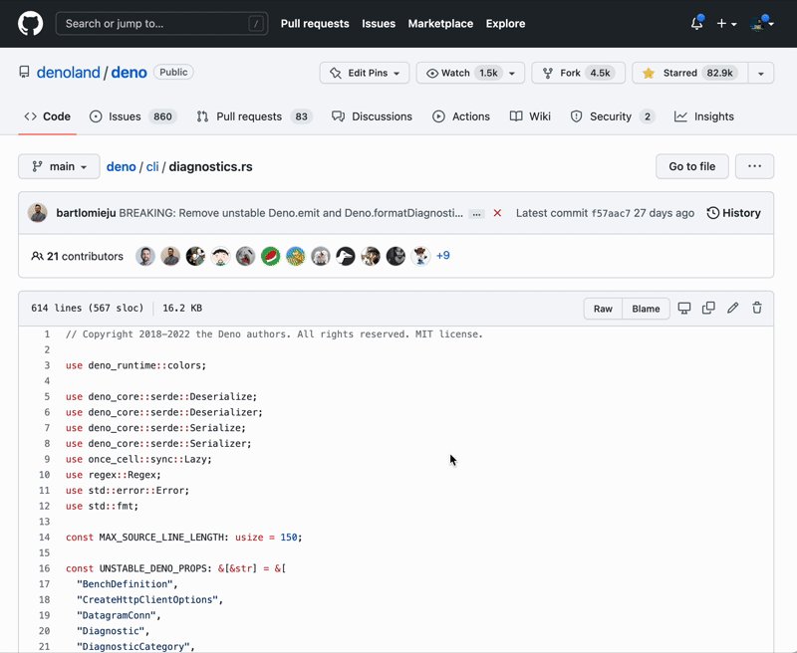Switch to the repository Pull requests tab

255,116
